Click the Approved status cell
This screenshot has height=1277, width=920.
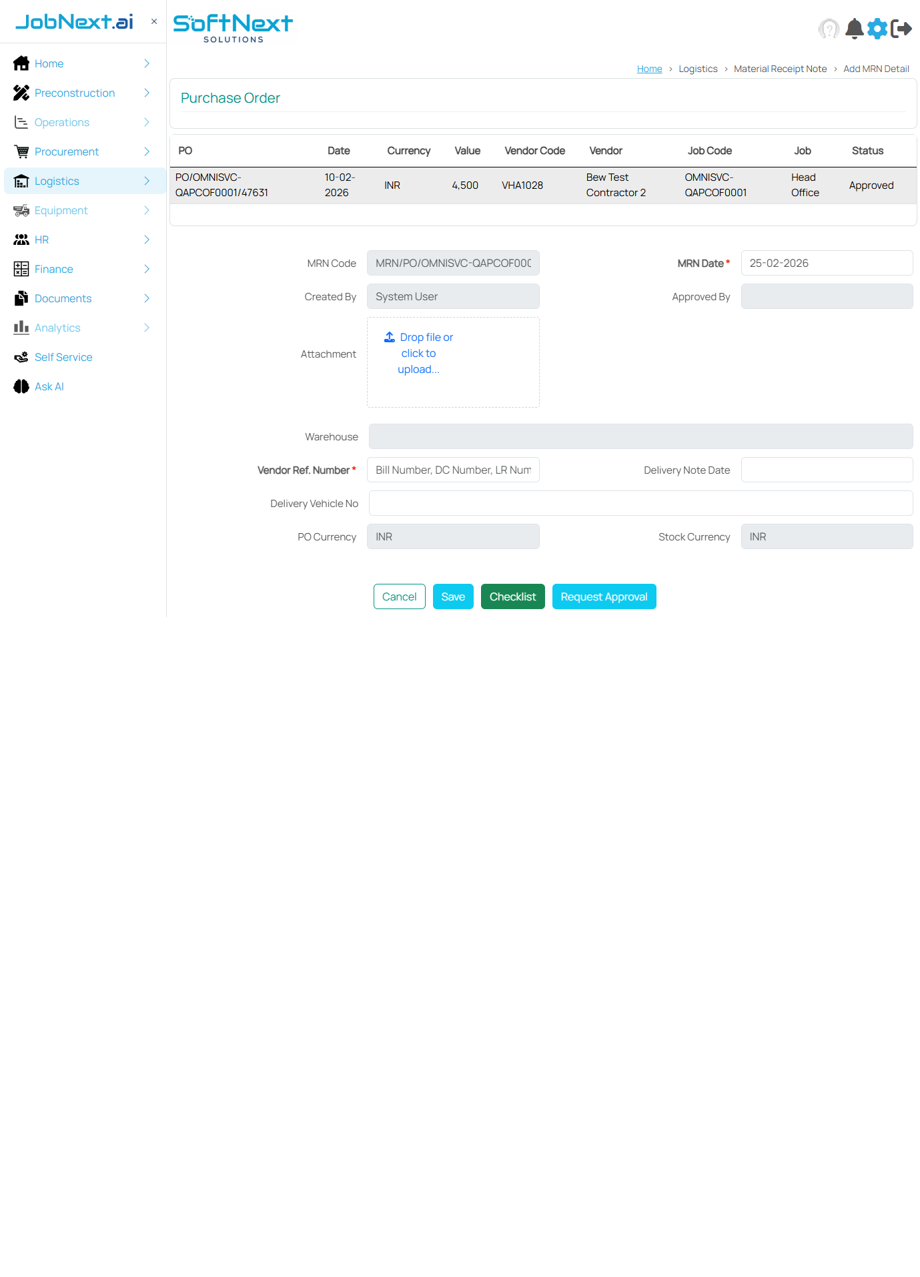coord(871,185)
